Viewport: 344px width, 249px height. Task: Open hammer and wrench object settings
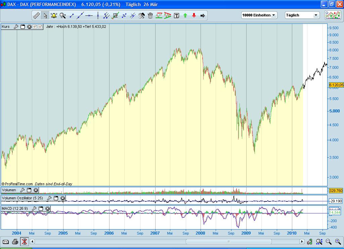pyautogui.click(x=141, y=15)
